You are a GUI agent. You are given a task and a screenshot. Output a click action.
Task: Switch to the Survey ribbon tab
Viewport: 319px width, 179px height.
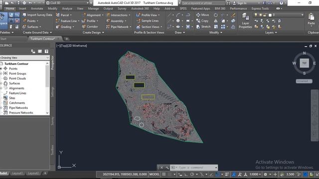coord(122,8)
